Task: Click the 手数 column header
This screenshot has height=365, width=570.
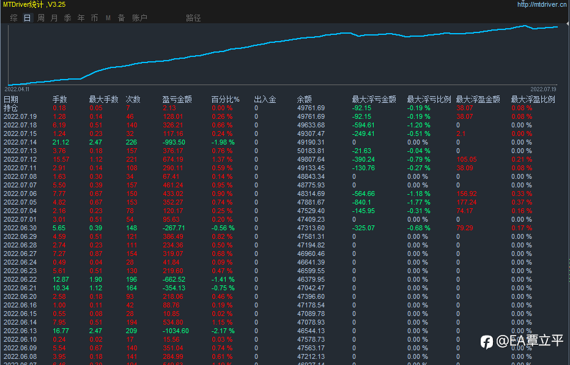Action: [x=59, y=99]
